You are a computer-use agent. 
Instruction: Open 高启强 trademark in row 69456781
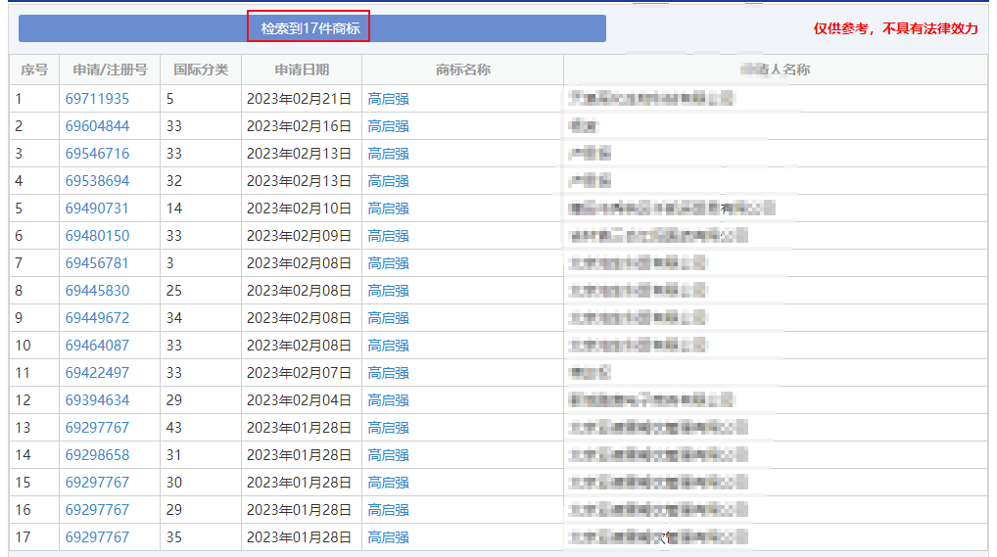click(389, 262)
